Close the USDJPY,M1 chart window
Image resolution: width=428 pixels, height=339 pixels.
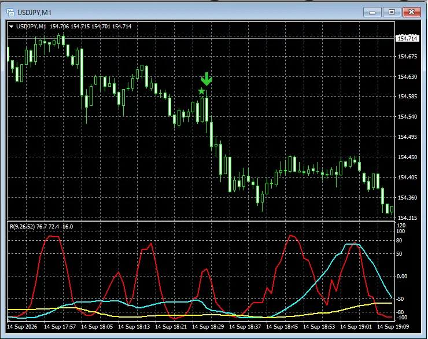pos(412,12)
